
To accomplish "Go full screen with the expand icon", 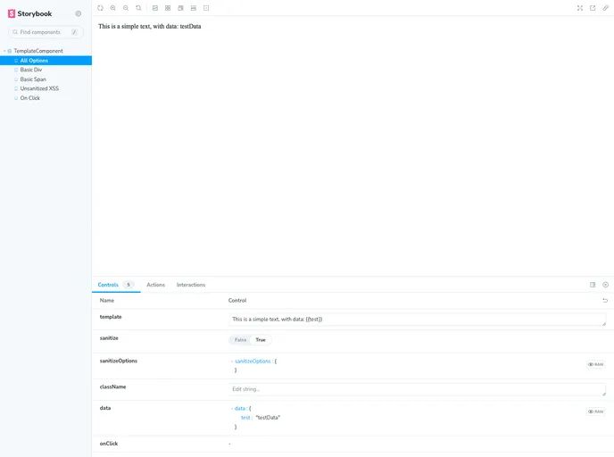I will coord(580,8).
